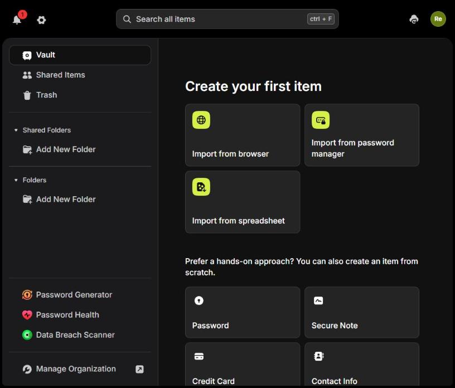Create a new Secure Note
This screenshot has width=455, height=388.
tap(362, 312)
